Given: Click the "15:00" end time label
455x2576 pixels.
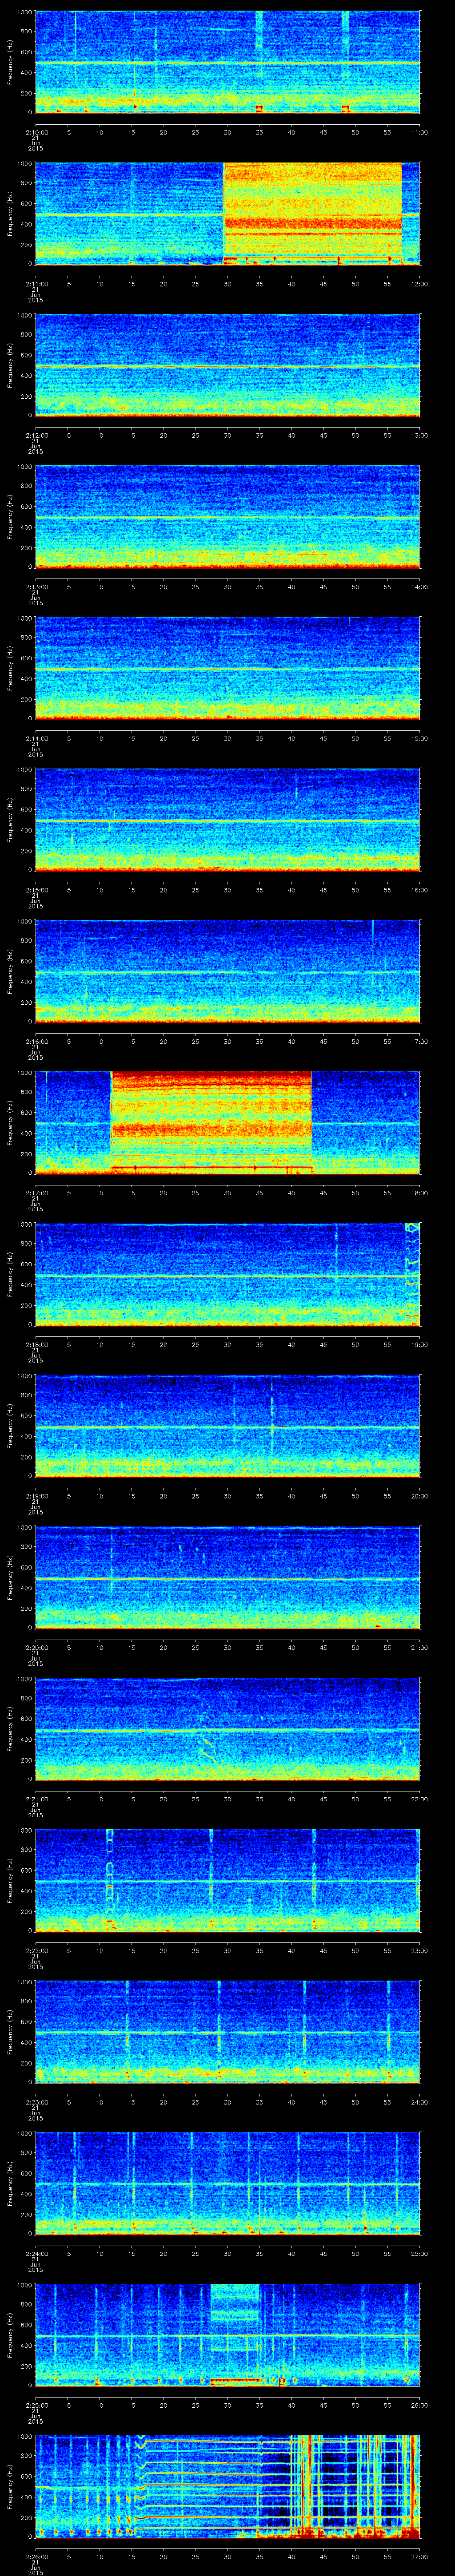Looking at the screenshot, I should pyautogui.click(x=420, y=738).
